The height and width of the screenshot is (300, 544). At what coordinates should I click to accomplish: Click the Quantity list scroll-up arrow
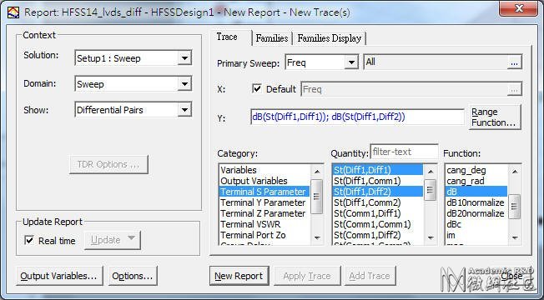click(431, 171)
